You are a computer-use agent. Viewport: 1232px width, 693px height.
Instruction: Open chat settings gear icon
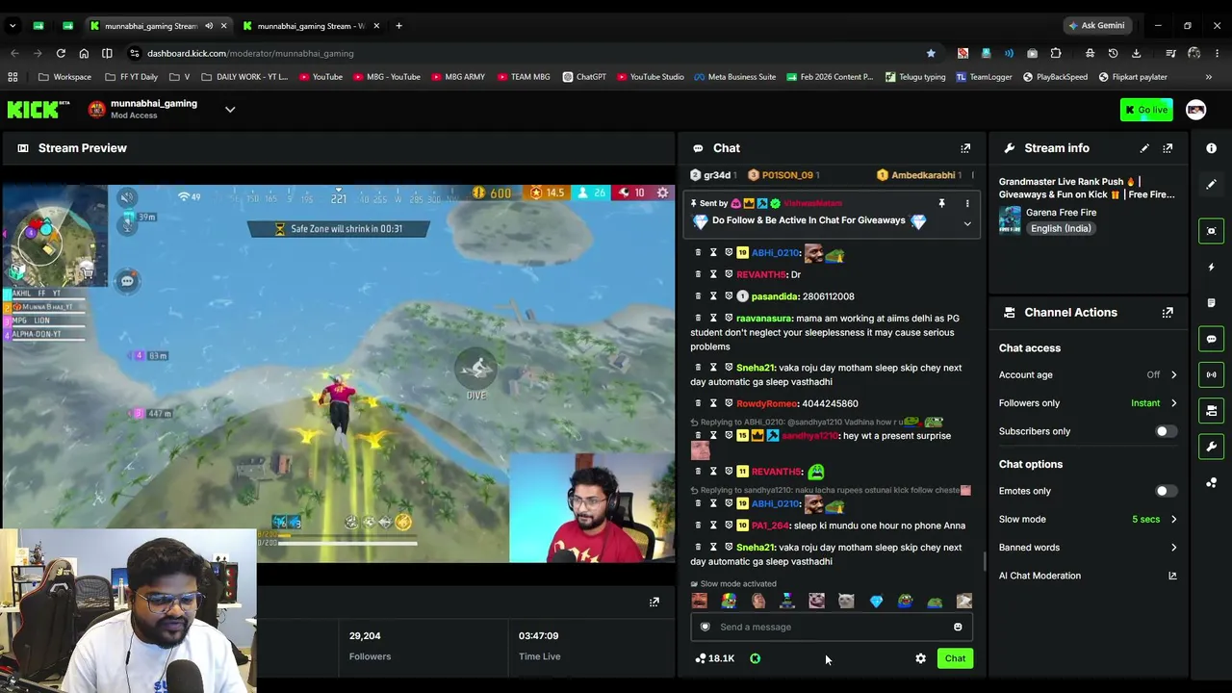(920, 658)
